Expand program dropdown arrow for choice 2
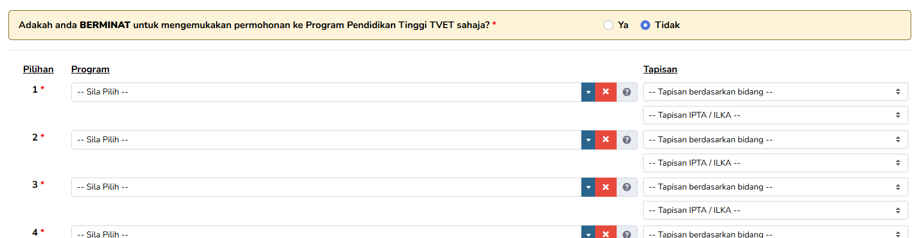The image size is (922, 238). tap(588, 140)
